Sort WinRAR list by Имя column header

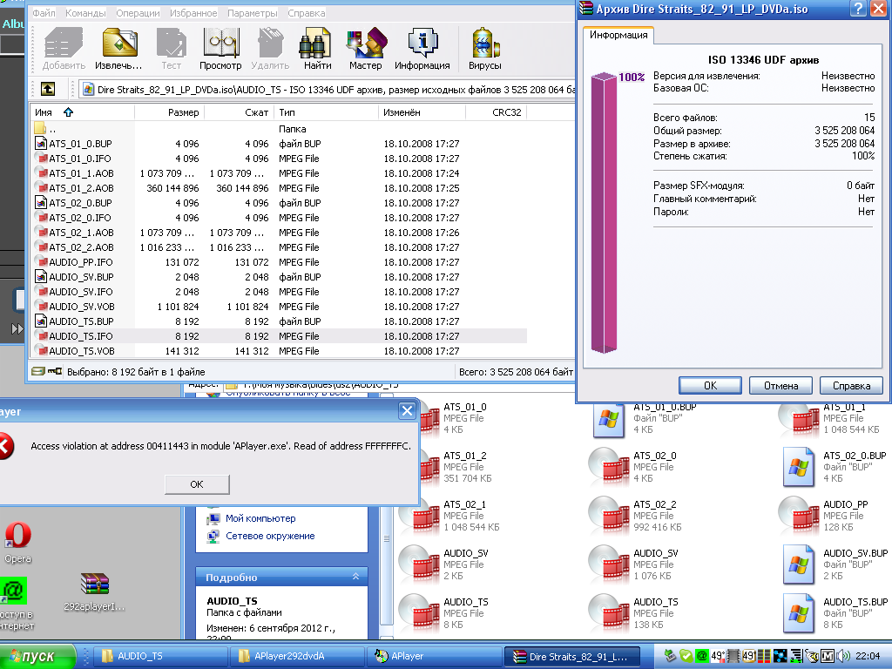[x=83, y=112]
